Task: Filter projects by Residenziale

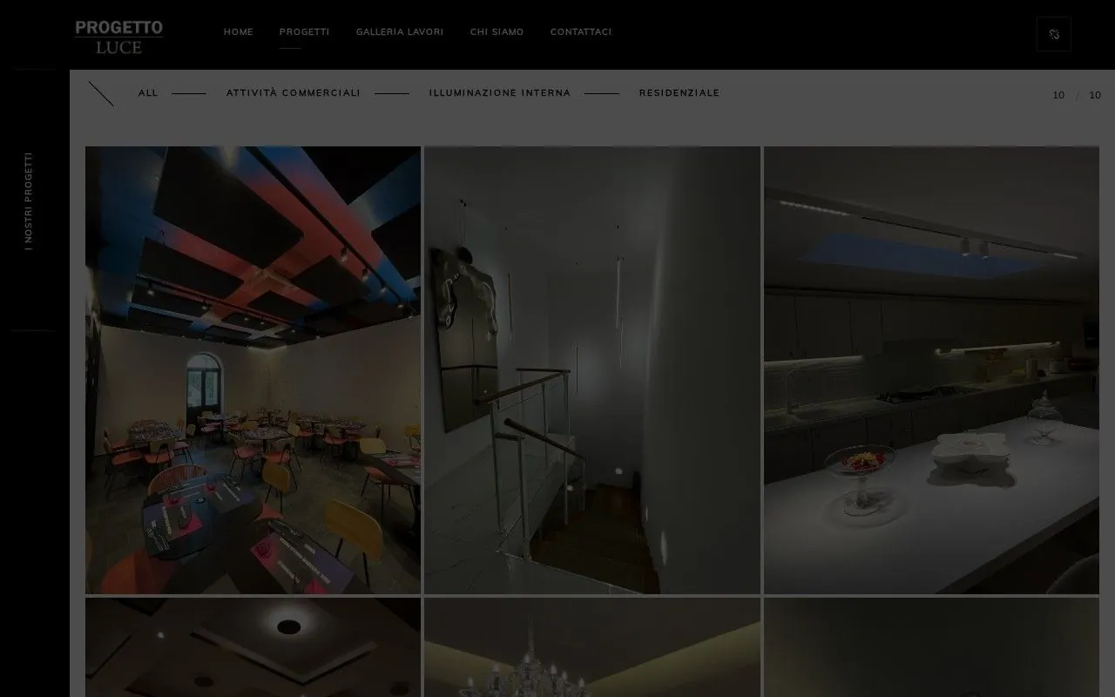Action: coord(679,93)
